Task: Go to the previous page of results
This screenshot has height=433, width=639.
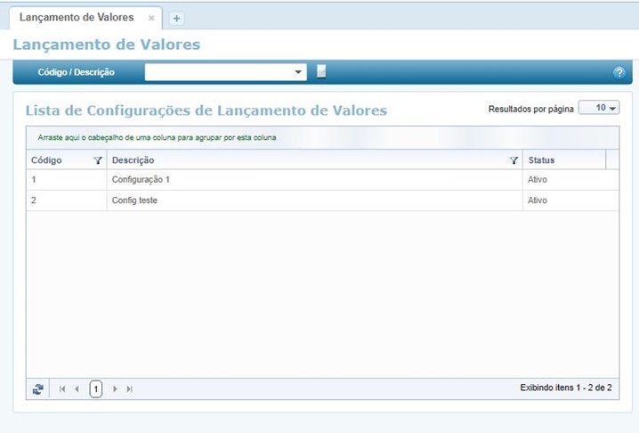Action: coord(77,389)
